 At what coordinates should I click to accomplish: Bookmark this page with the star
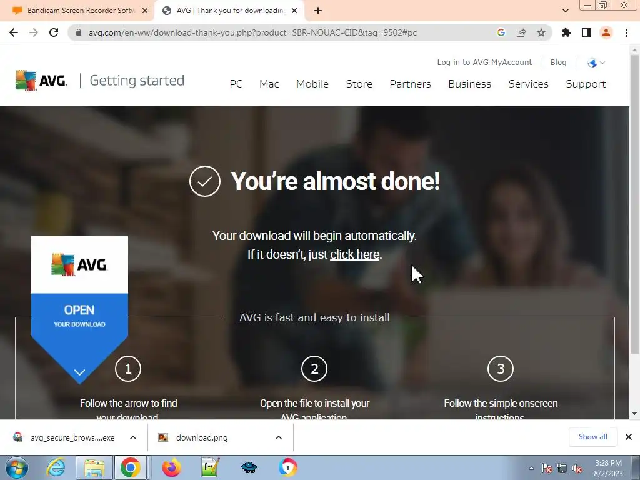coord(541,32)
